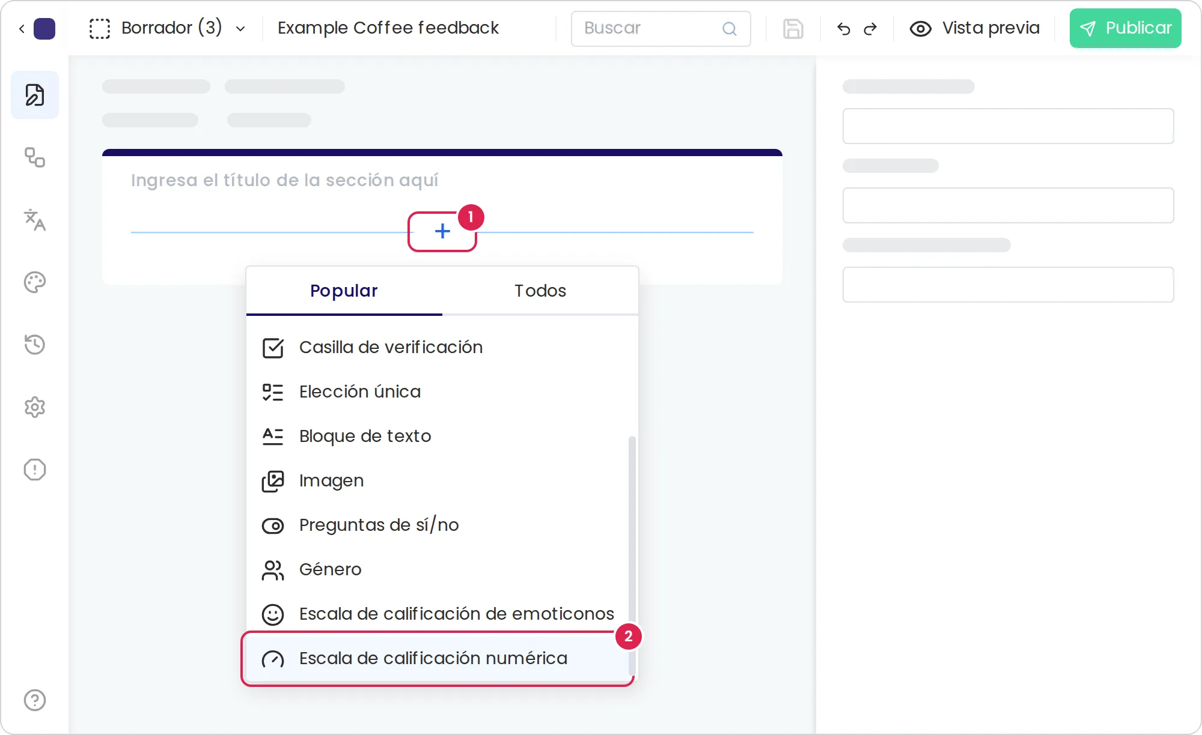Image resolution: width=1202 pixels, height=735 pixels.
Task: Open the version history sidebar icon
Action: pyautogui.click(x=35, y=345)
